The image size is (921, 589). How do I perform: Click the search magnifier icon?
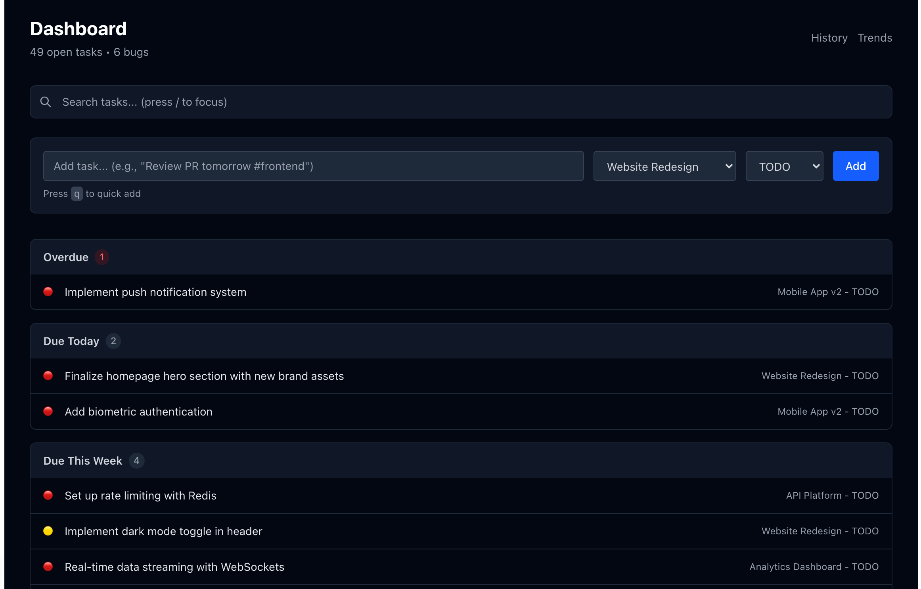[x=46, y=102]
